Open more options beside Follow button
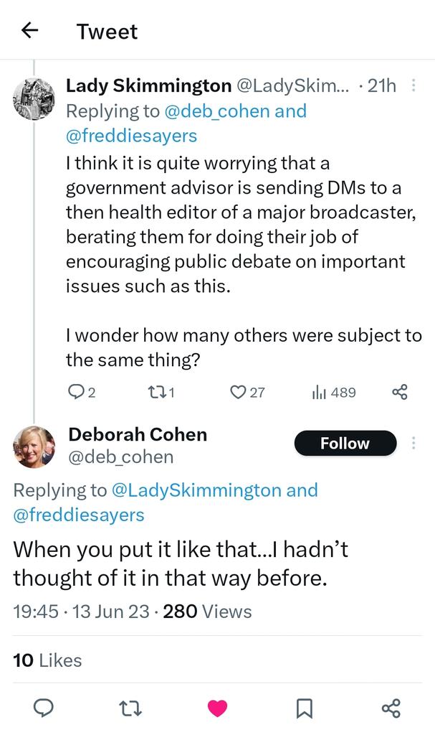This screenshot has width=435, height=735. (414, 443)
